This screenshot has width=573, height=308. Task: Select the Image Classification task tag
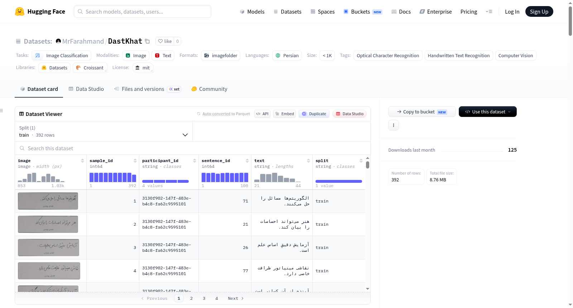point(62,55)
